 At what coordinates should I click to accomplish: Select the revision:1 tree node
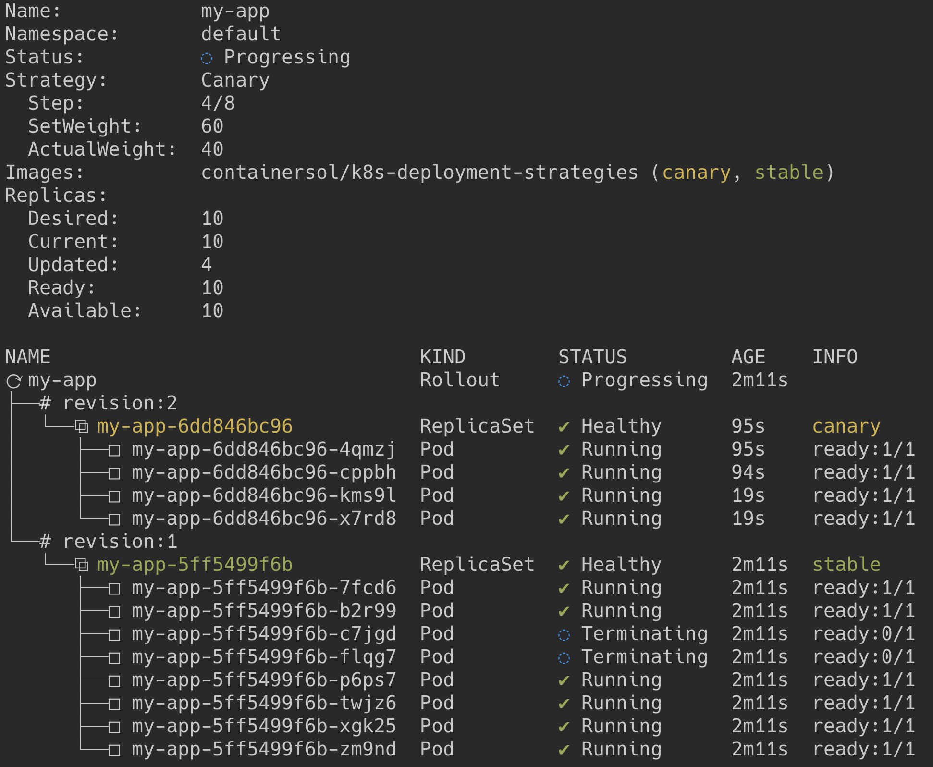click(120, 542)
